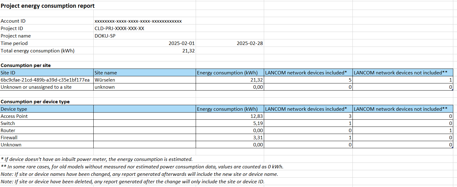Image resolution: width=457 pixels, height=187 pixels.
Task: Select the site ID cell starting with 6bc9cfae
Action: [45, 80]
